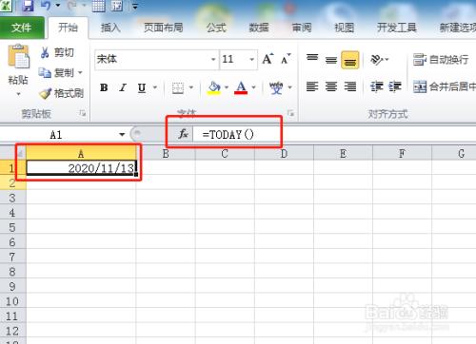
Task: Open the 复制 copy dropdown arrow
Action: 80,73
